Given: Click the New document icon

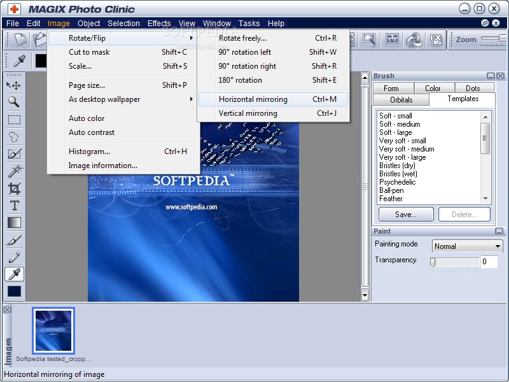Looking at the screenshot, I should point(21,39).
